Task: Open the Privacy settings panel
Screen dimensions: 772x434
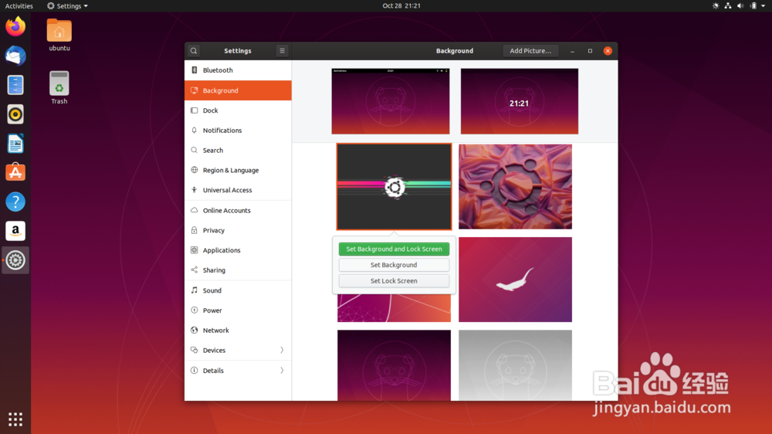Action: coord(238,230)
